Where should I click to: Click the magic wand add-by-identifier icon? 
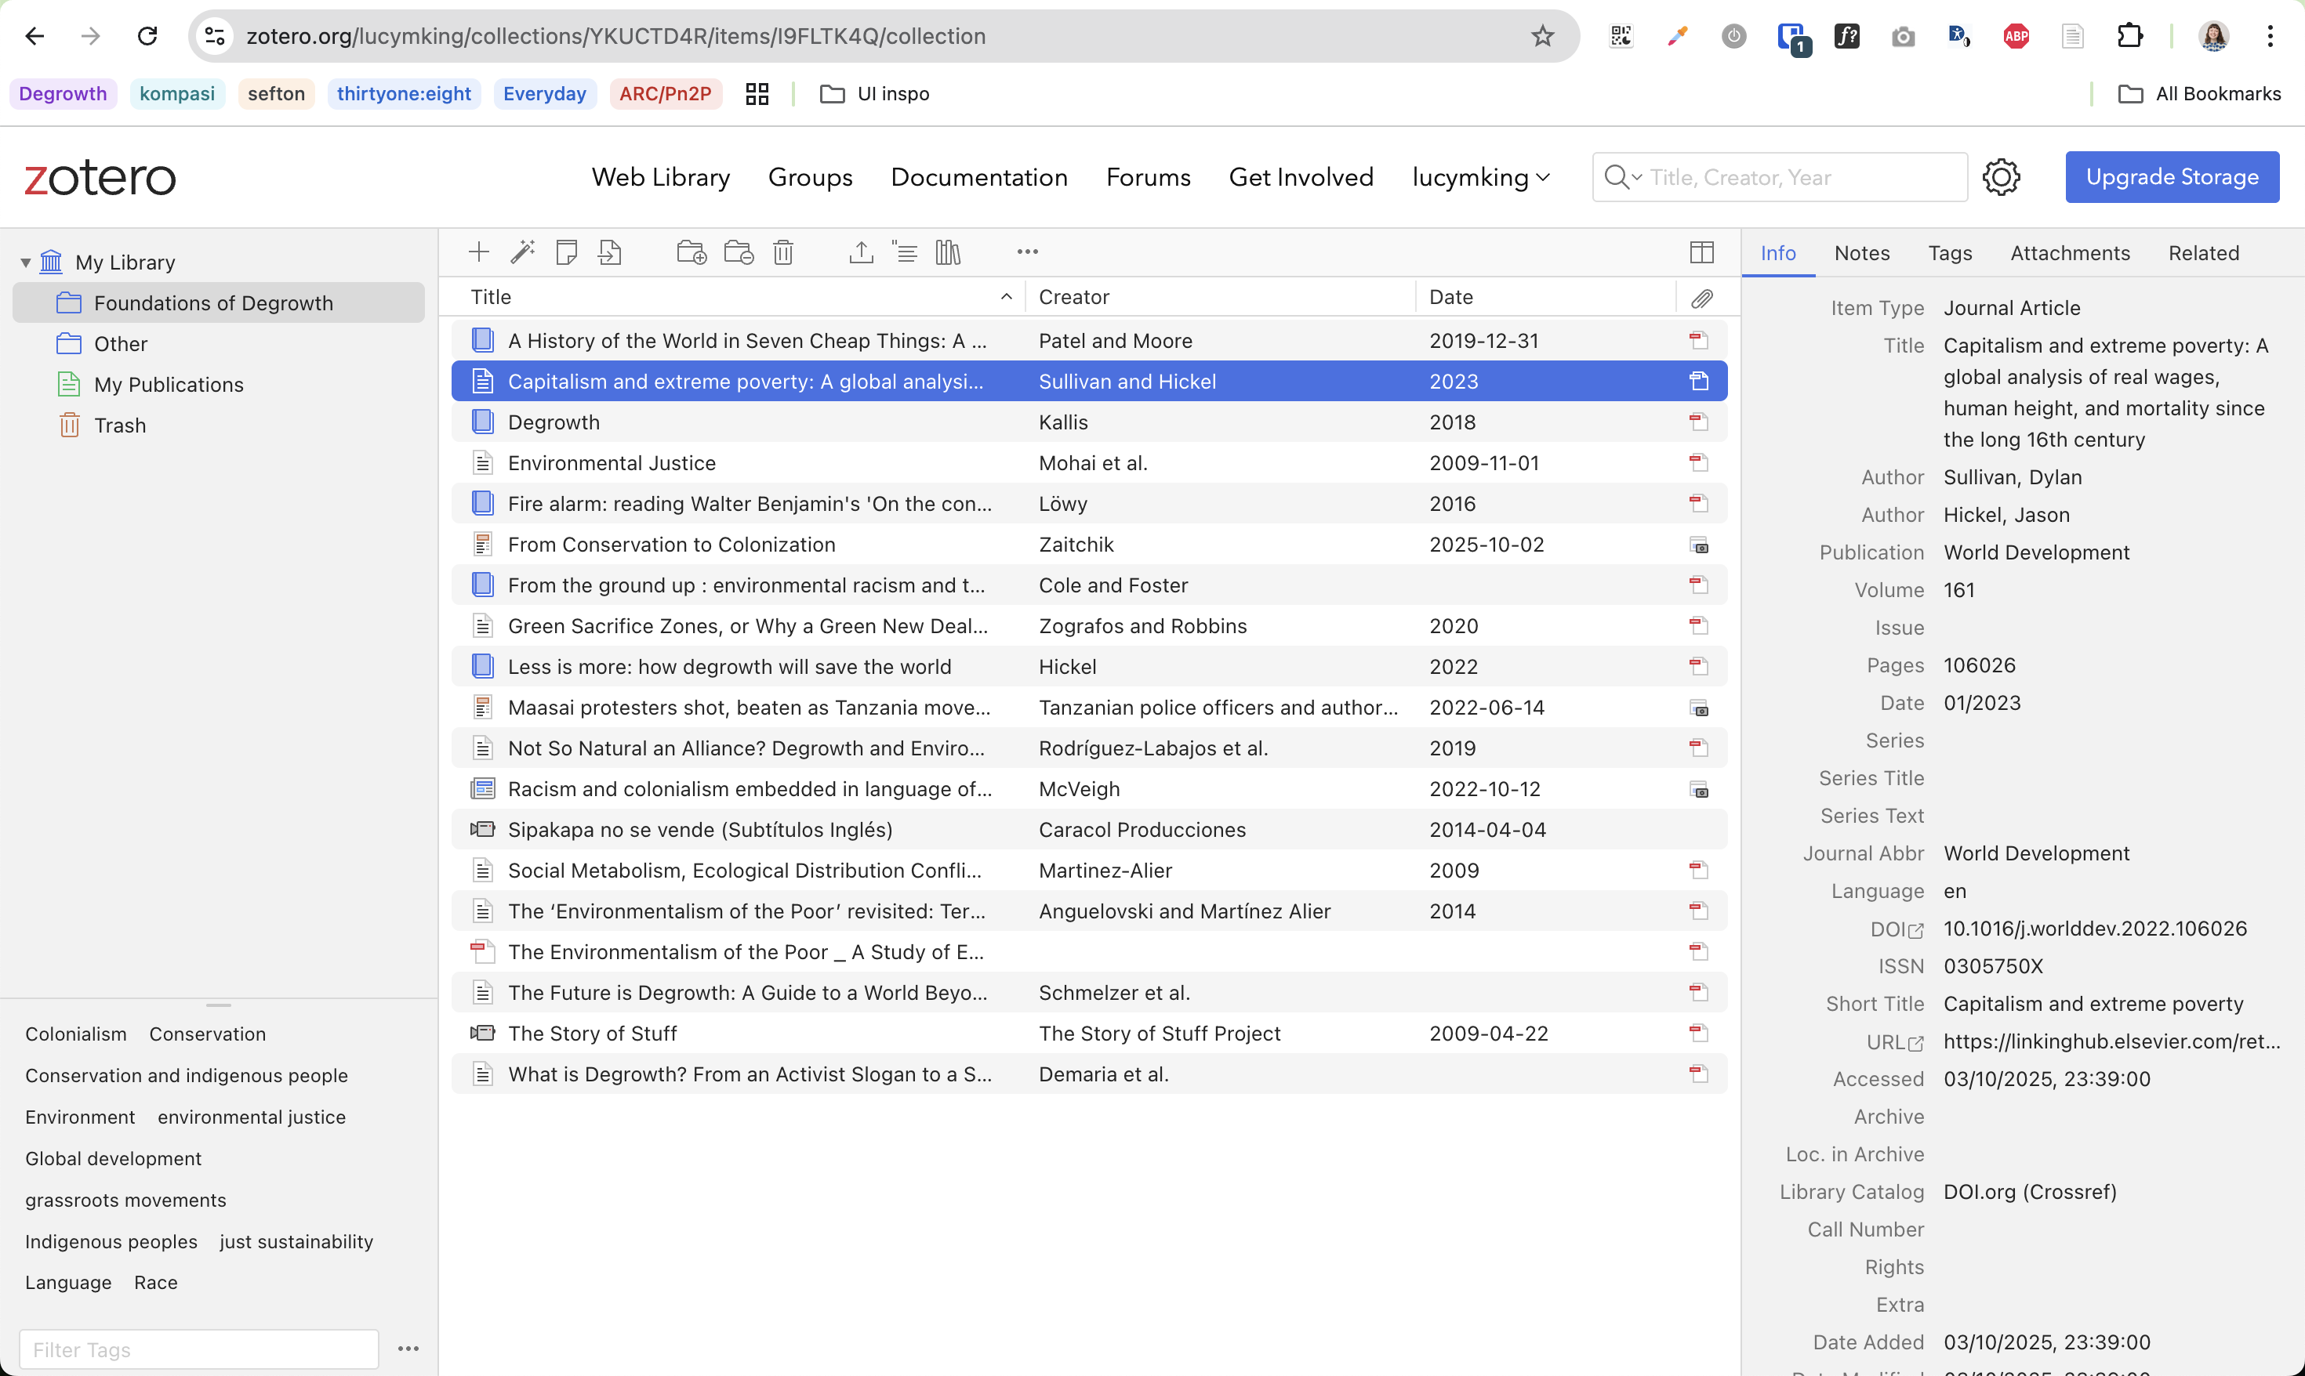click(x=523, y=252)
